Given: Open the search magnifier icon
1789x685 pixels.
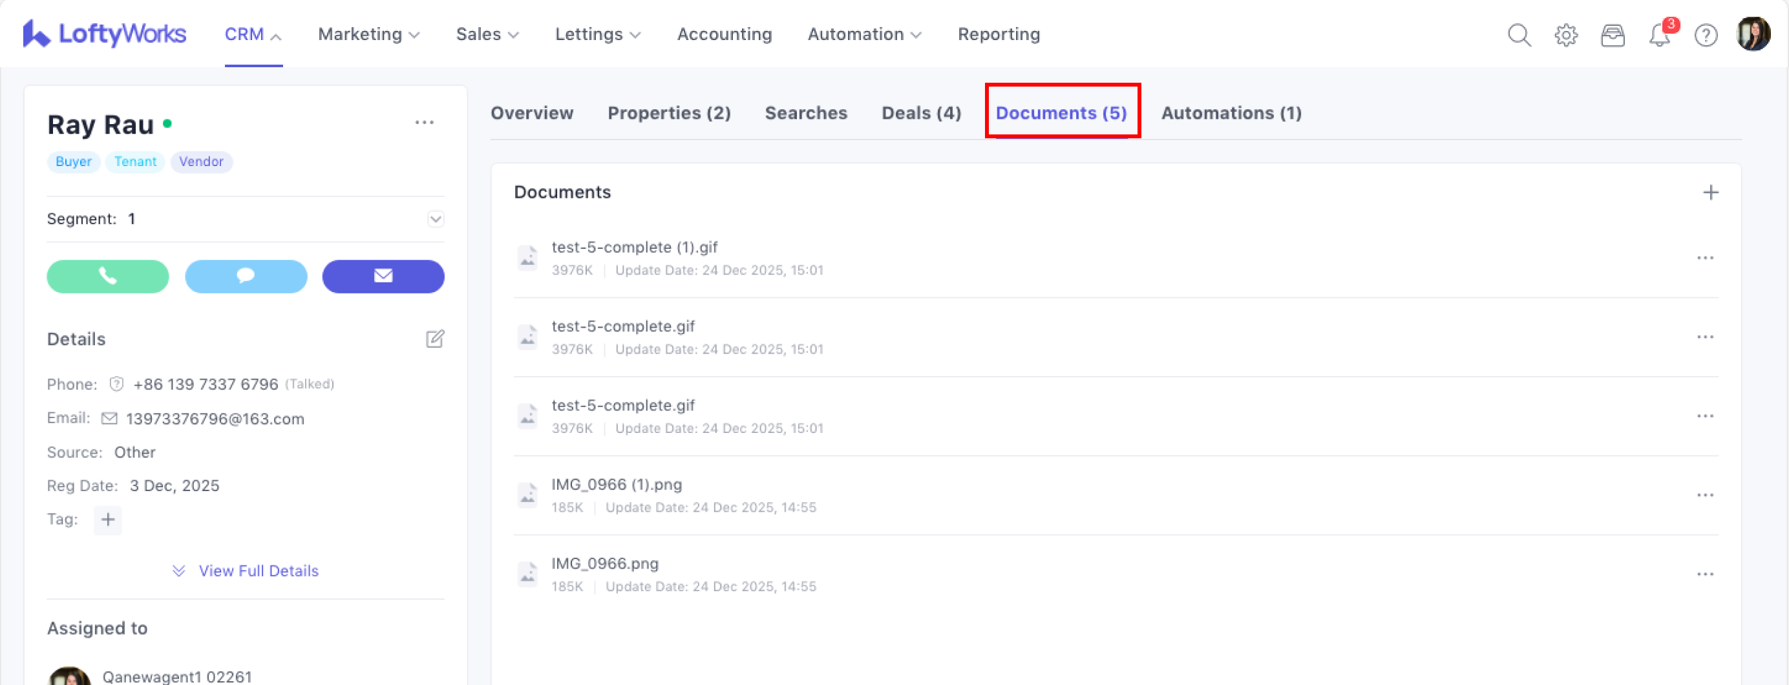Looking at the screenshot, I should (x=1519, y=35).
